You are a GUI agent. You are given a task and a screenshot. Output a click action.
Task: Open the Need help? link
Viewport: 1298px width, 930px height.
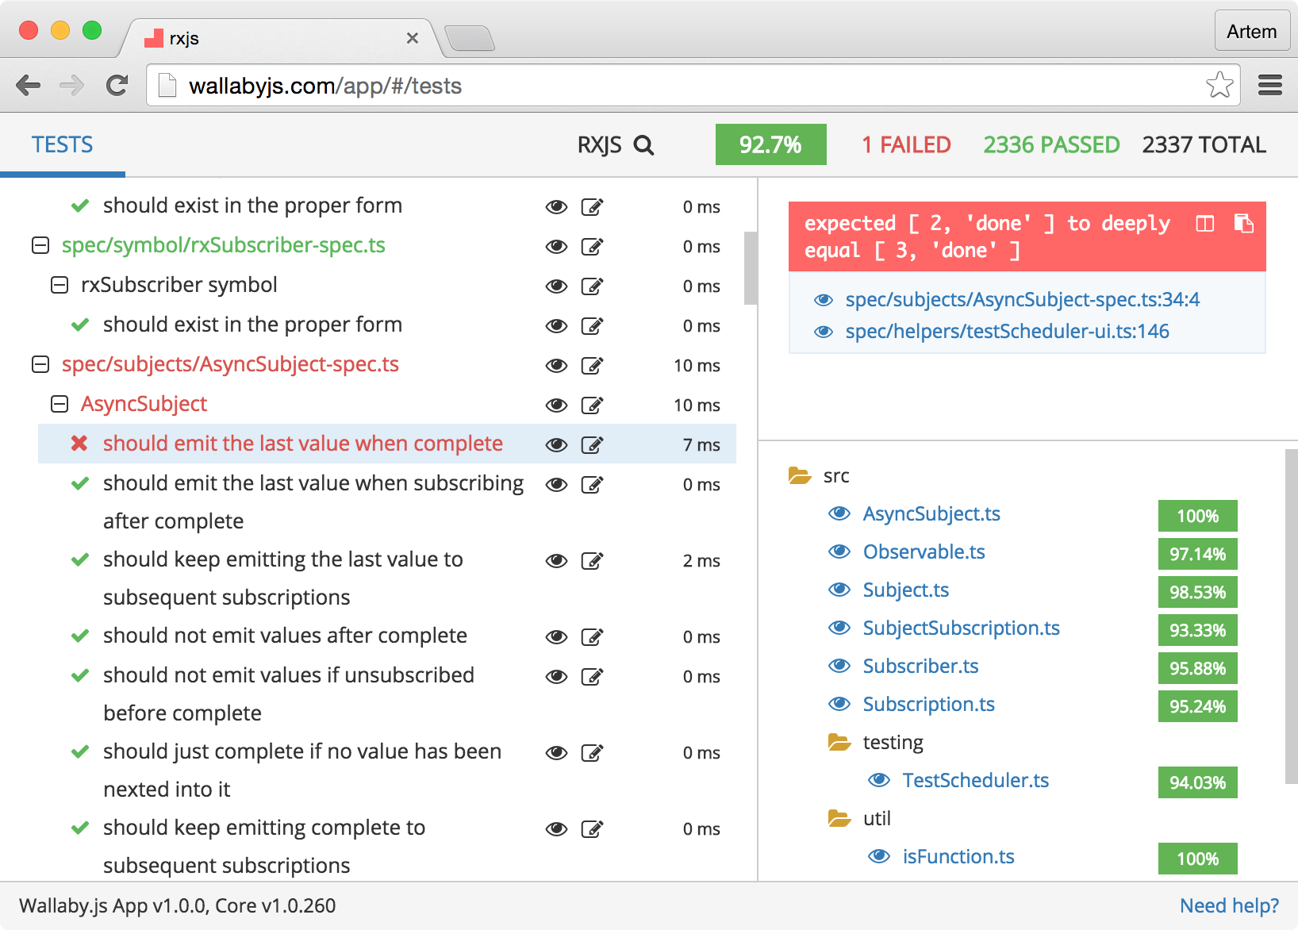[x=1229, y=905]
